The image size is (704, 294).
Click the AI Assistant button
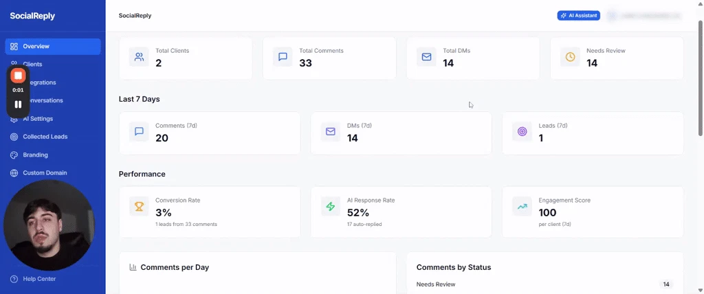[x=579, y=15]
